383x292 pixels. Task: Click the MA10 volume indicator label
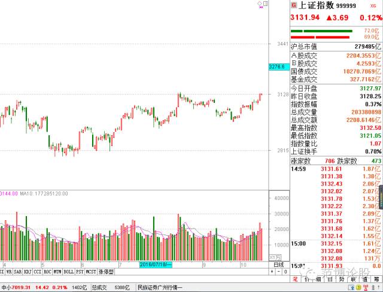tap(44, 194)
